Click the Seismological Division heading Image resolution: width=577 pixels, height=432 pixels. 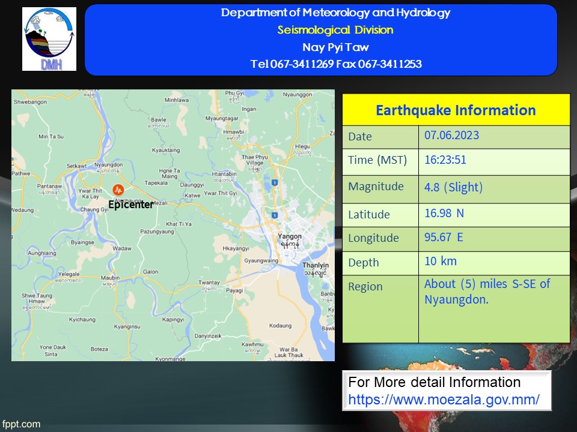pyautogui.click(x=335, y=30)
